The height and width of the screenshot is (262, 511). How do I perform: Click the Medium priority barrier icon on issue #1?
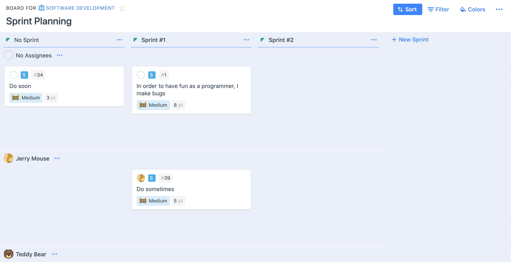(143, 105)
